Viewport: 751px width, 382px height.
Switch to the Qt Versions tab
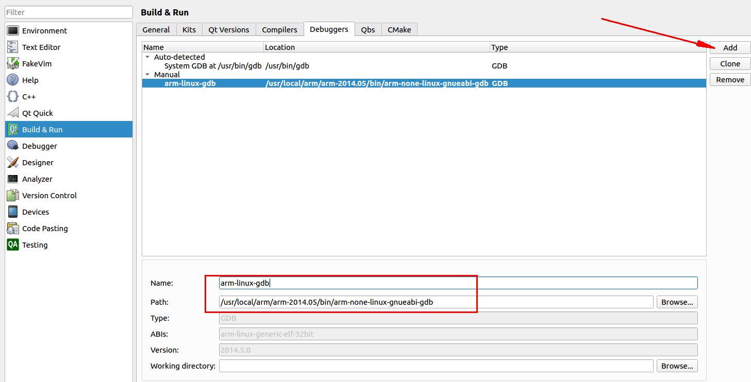229,30
